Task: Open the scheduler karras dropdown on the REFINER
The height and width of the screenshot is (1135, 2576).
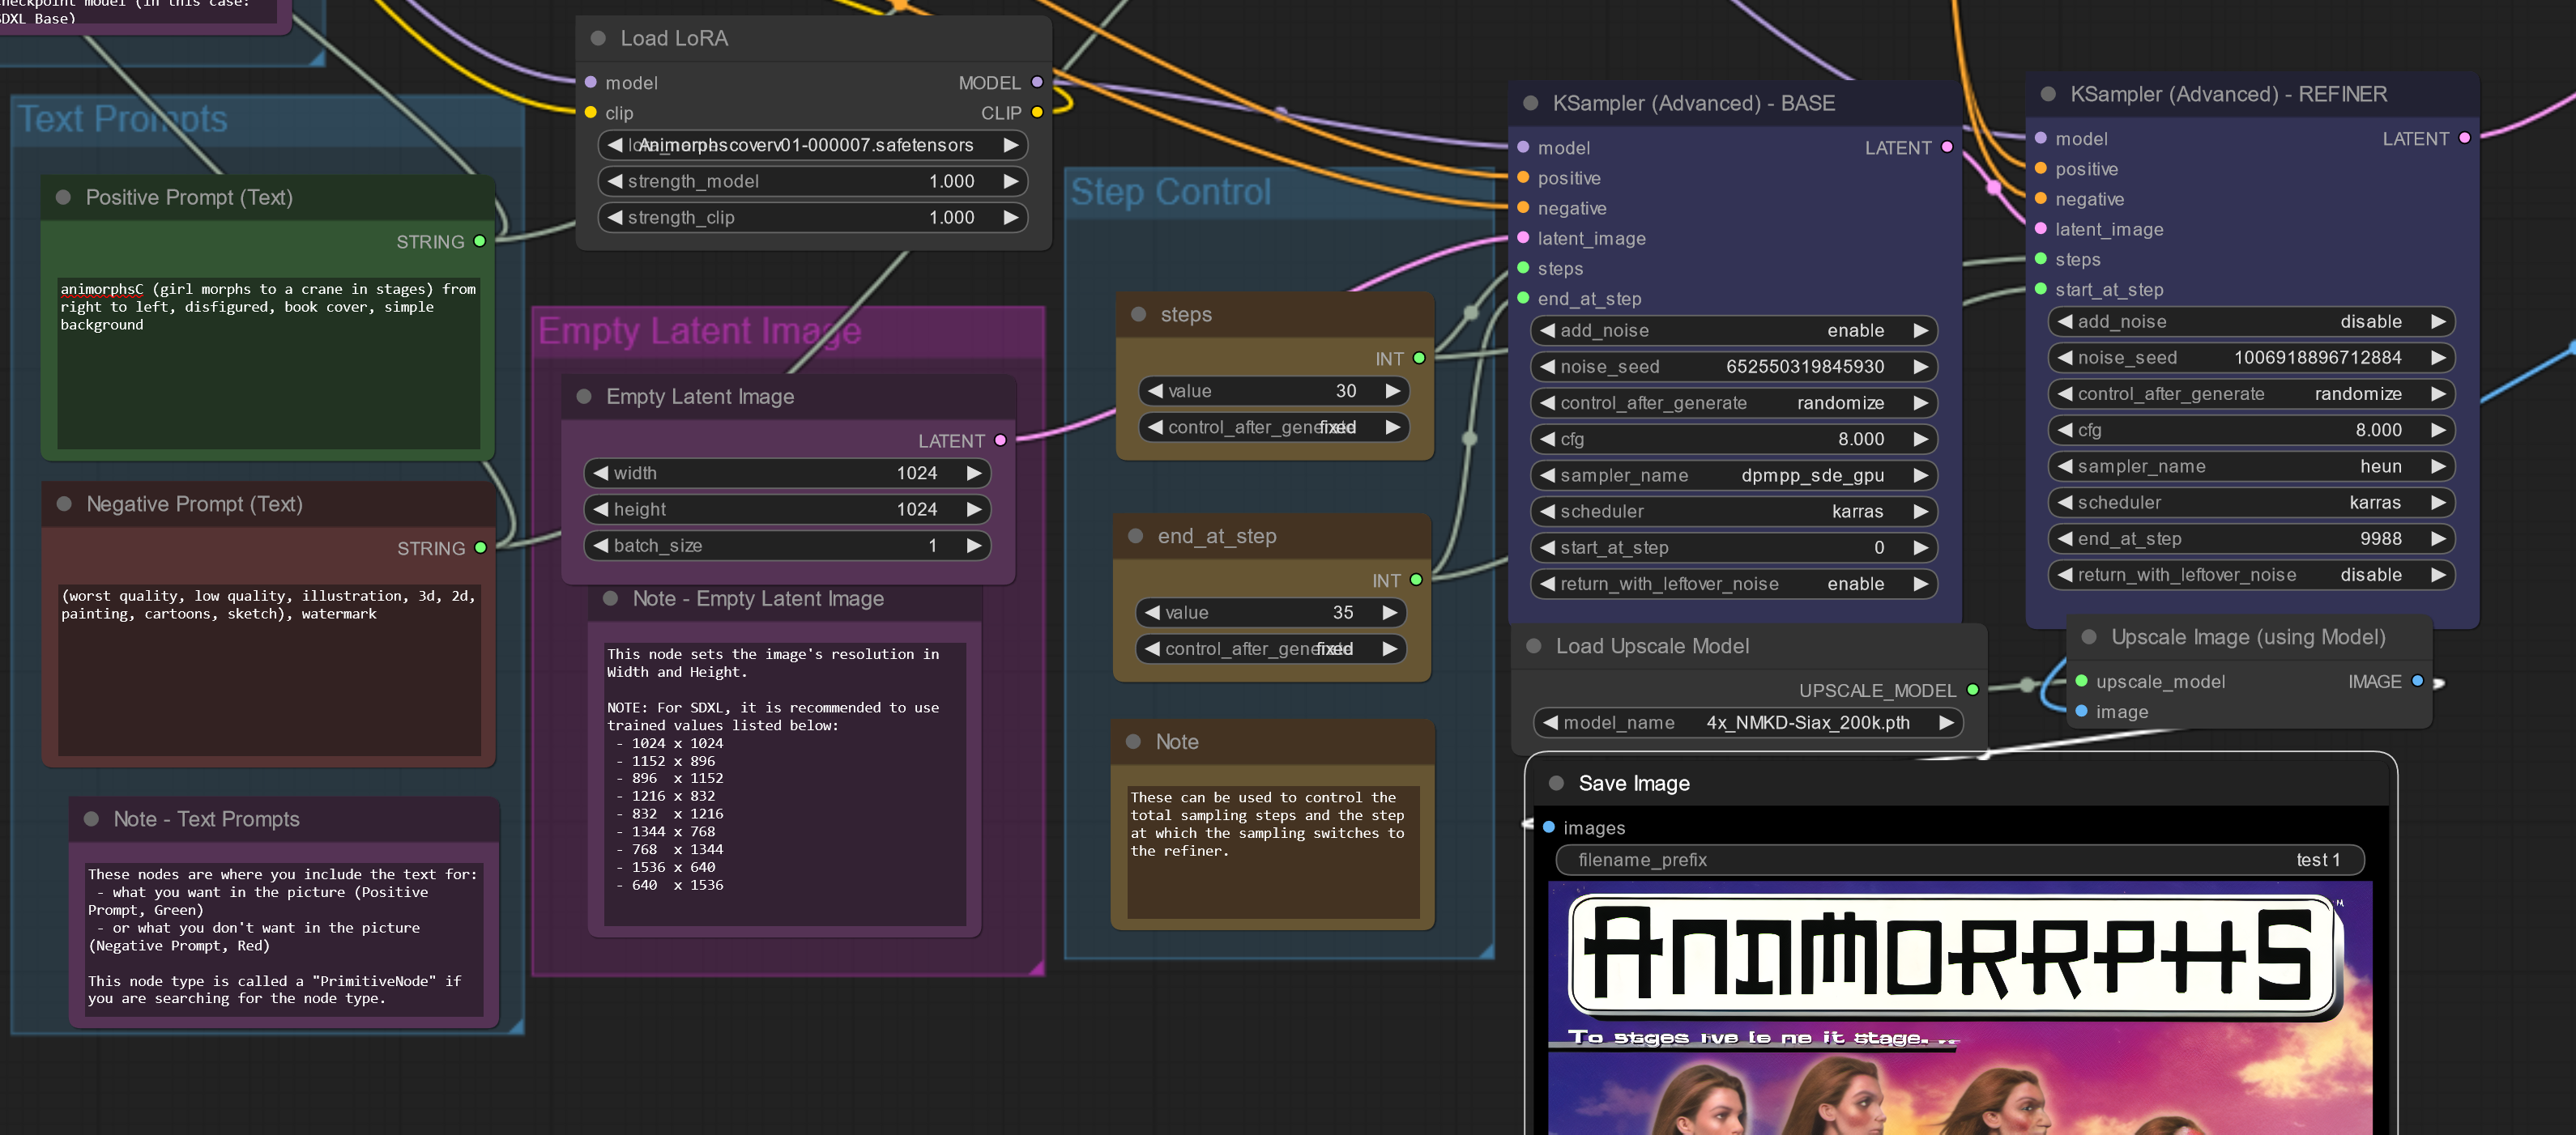Action: 2250,503
